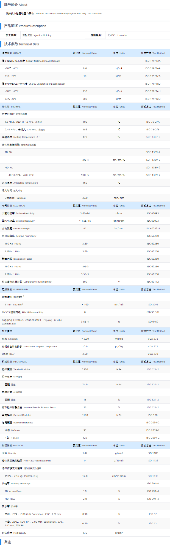Click ISO 62 link in Equilibrium row
Screen dimensions: 170x548
click(x=153, y=523)
